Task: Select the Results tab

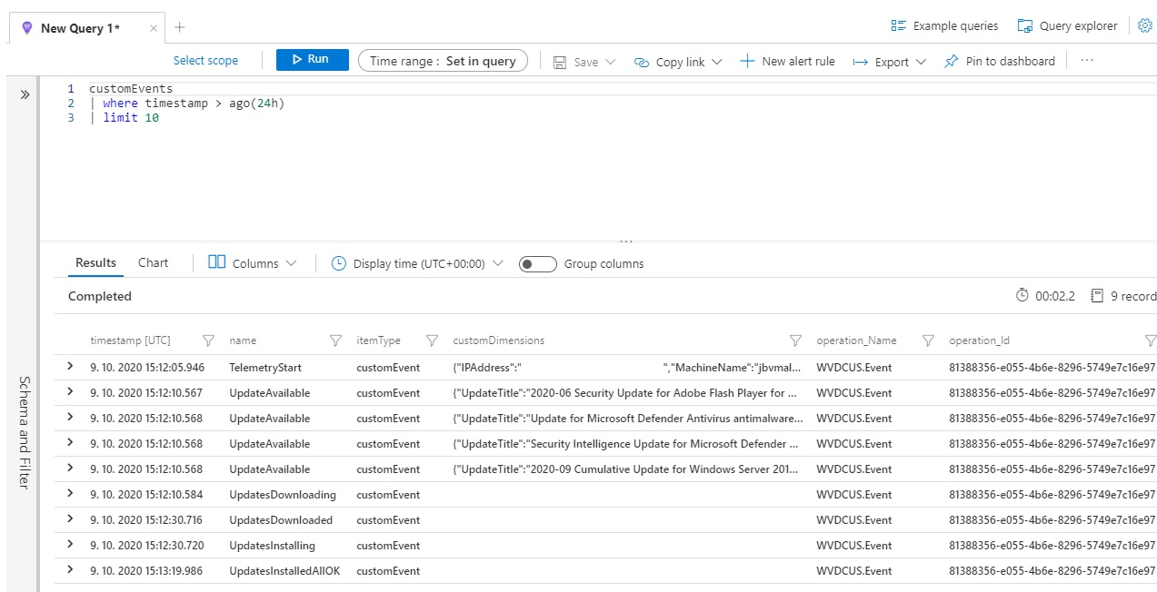Action: [x=95, y=263]
